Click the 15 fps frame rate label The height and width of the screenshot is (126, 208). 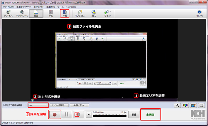coord(124,112)
